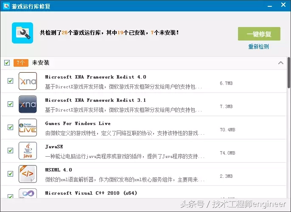Select Microsoft Visual C++ 2010 (x64) title
Viewport: 291px width, 212px height.
coord(91,193)
